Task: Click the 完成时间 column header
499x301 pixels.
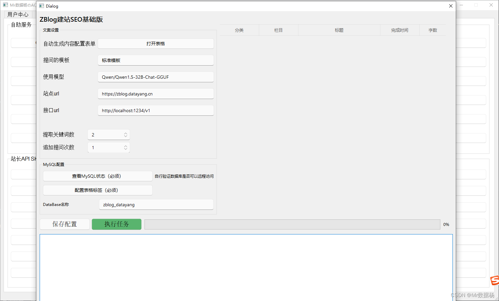Action: coord(400,30)
